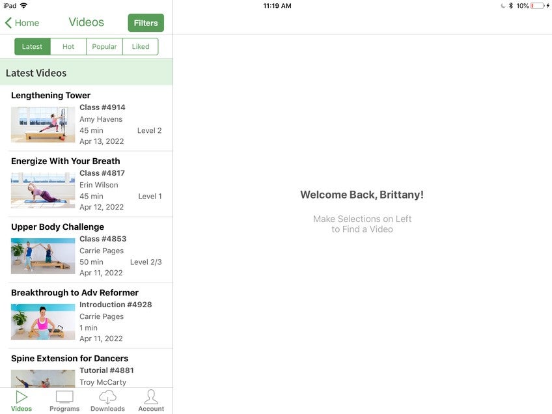Go back using the Home link
Screen dimensions: 552x414
(27, 23)
